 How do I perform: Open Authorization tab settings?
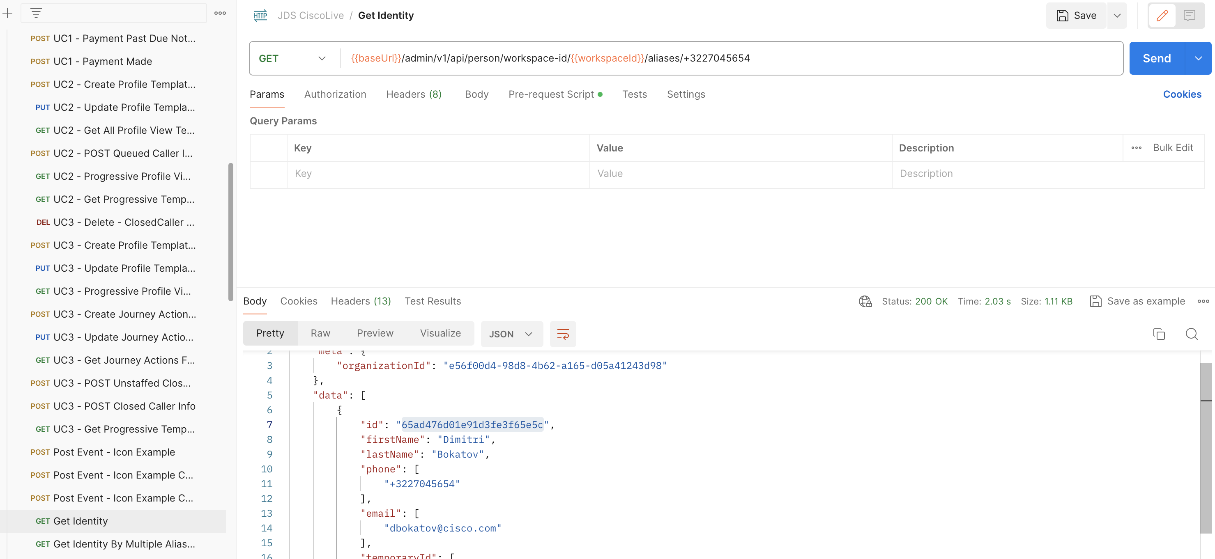coord(335,94)
